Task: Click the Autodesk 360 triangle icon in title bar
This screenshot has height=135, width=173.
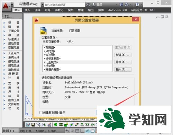Action: [127, 4]
